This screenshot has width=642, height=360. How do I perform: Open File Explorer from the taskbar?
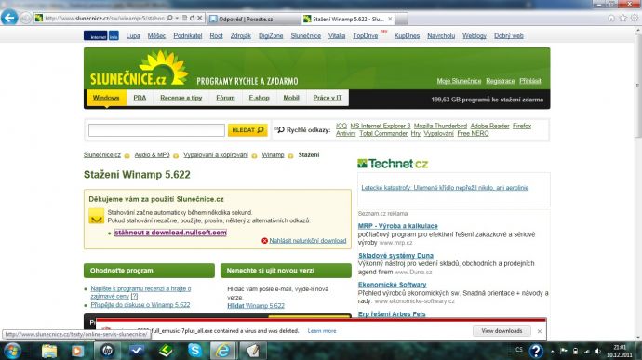click(48, 351)
